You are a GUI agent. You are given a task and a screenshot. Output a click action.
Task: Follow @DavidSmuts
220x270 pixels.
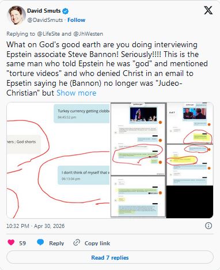pos(77,20)
